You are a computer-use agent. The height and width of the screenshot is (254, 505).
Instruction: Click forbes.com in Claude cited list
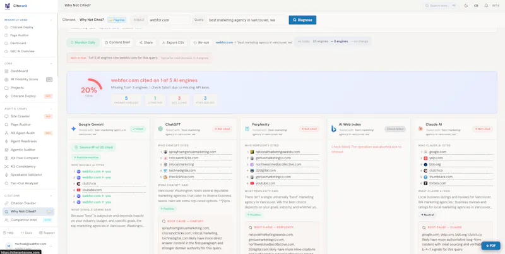[437, 183]
